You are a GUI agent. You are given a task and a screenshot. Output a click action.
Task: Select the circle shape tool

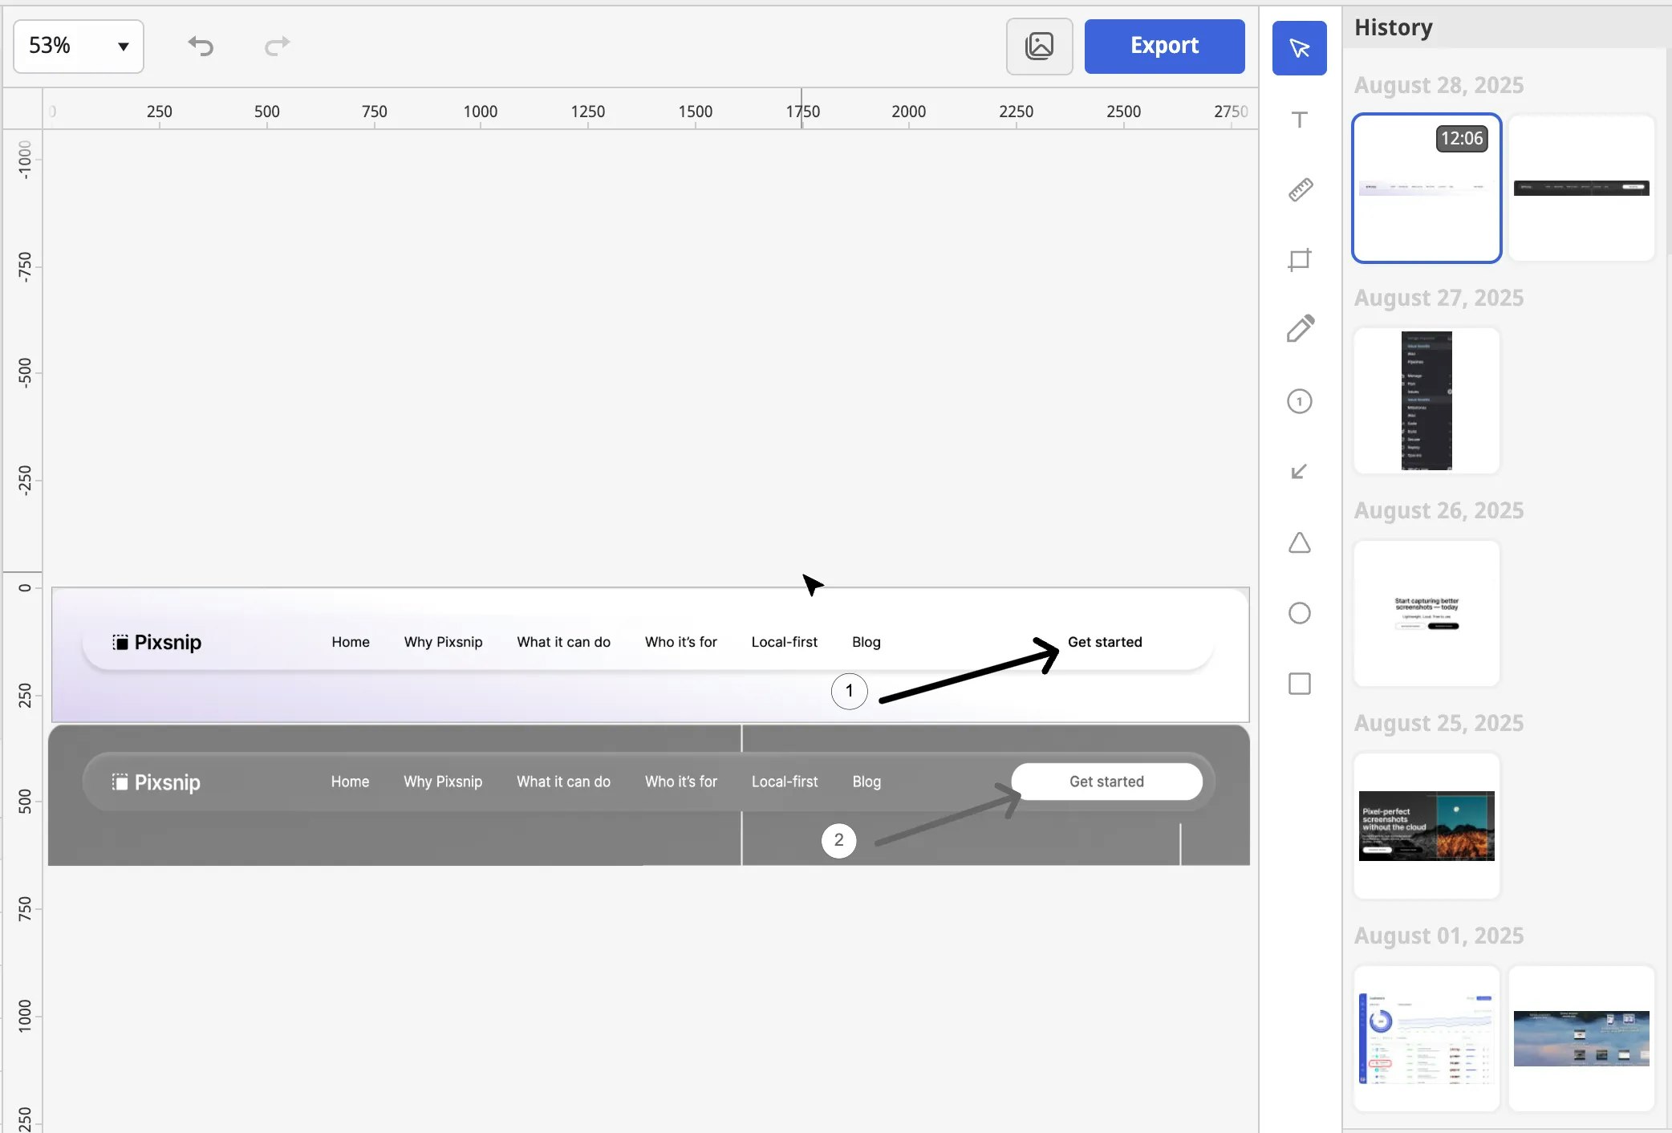(x=1299, y=613)
